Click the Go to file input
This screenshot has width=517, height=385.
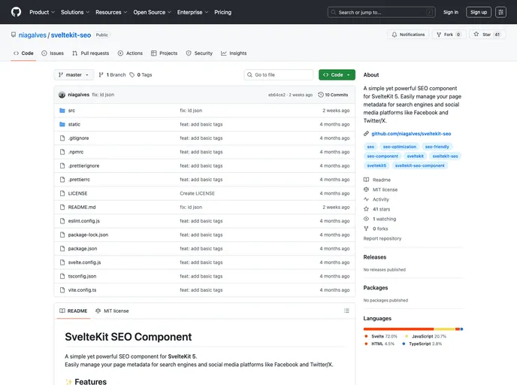click(279, 75)
